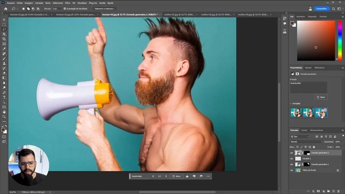Click the flag report icon in taskbar
This screenshot has height=194, width=345.
pos(201,176)
